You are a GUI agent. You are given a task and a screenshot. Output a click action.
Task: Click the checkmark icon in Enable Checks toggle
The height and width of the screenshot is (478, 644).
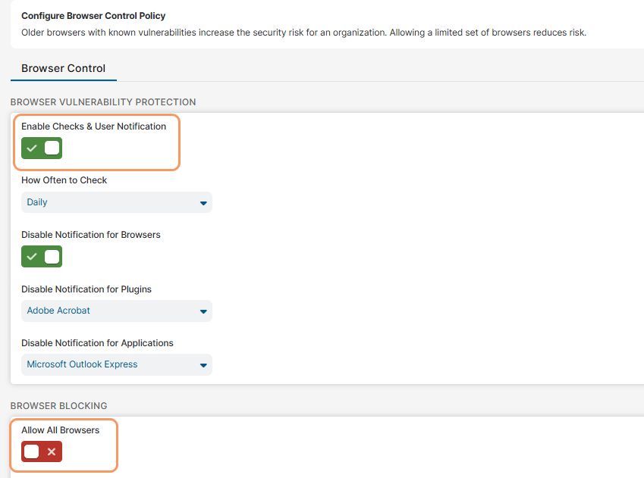32,148
